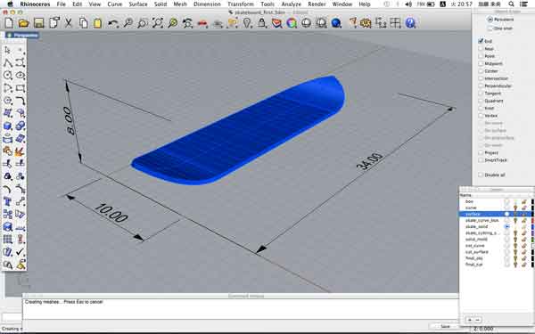535x334 pixels.
Task: Select the One shot radio option
Action: (x=490, y=29)
